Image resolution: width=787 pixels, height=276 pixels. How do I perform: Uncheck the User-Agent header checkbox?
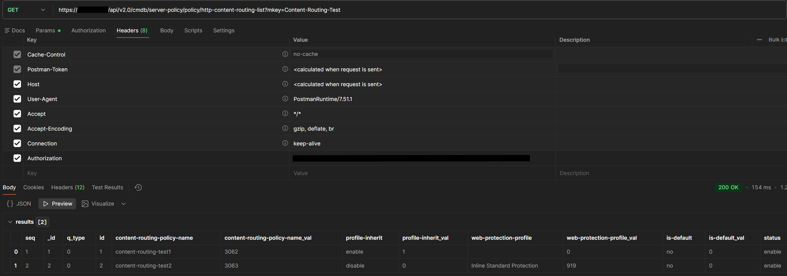coord(17,99)
